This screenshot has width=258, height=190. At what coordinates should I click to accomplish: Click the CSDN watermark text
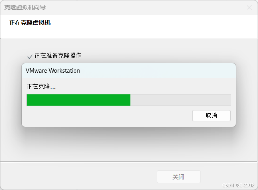(228, 185)
